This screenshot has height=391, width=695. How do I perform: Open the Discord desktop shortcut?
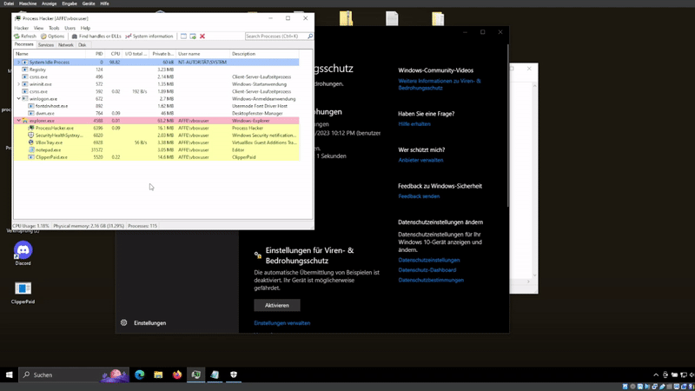(23, 253)
